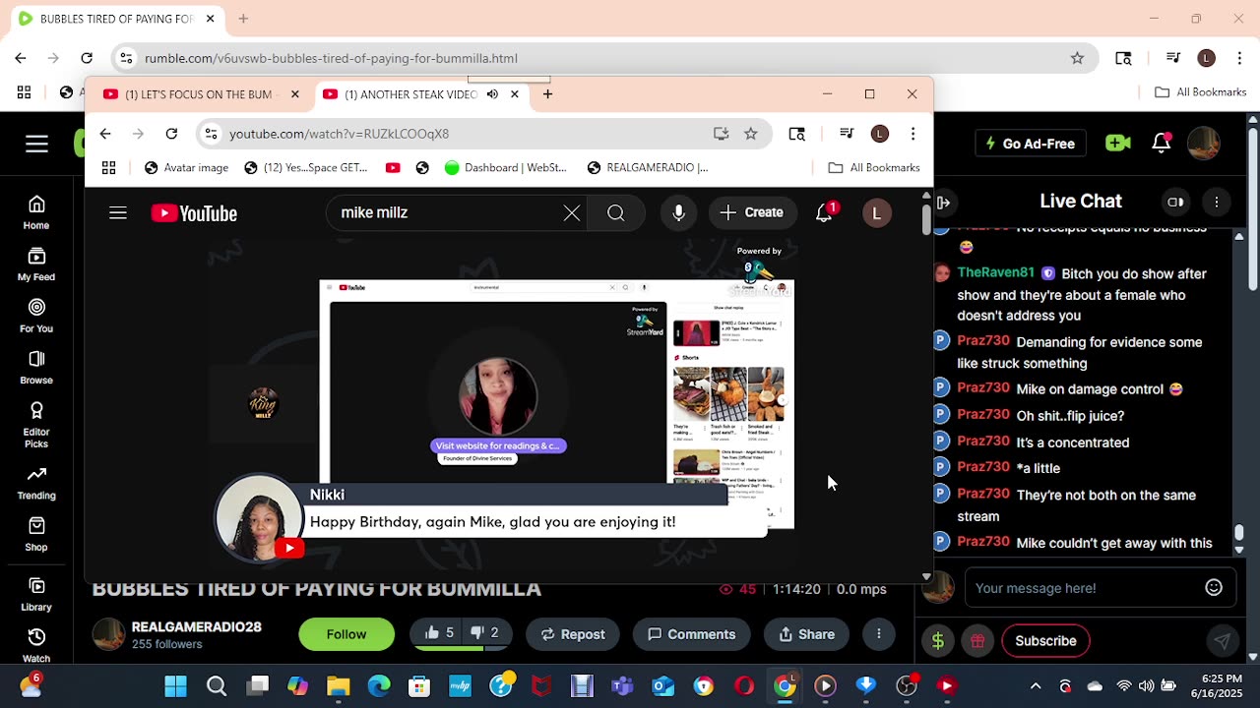Dislike the Rumble video thumbs down
This screenshot has height=708, width=1260.
(x=485, y=633)
